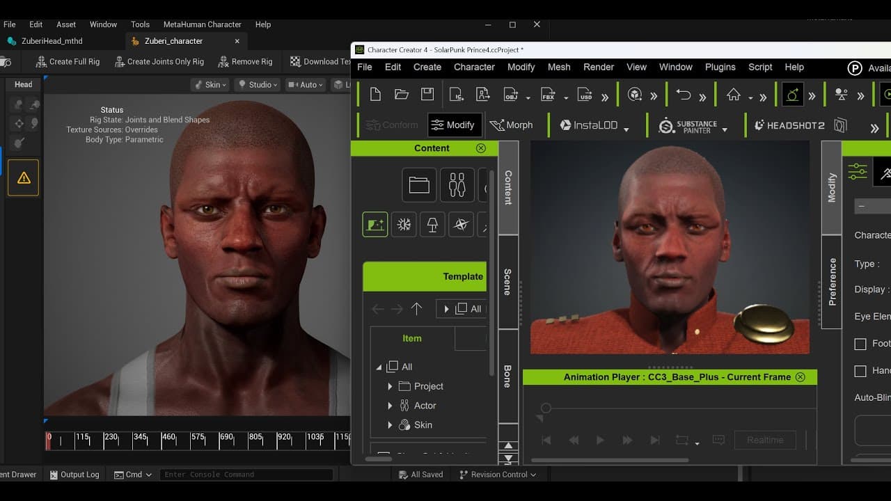The image size is (891, 501).
Task: Open the folder icon in Content panel
Action: click(x=419, y=185)
